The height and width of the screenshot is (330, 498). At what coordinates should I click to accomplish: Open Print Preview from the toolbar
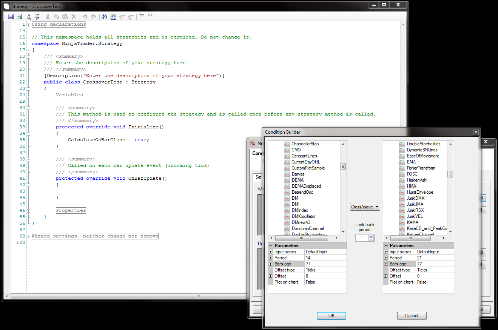[x=28, y=17]
